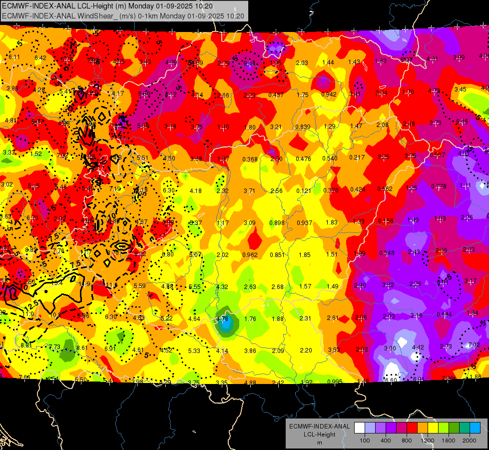Select the red legend swatch
This screenshot has width=489, height=450.
[412, 428]
